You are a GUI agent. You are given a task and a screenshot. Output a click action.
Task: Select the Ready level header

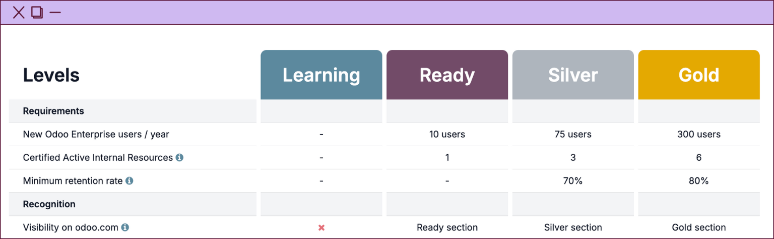coord(447,75)
